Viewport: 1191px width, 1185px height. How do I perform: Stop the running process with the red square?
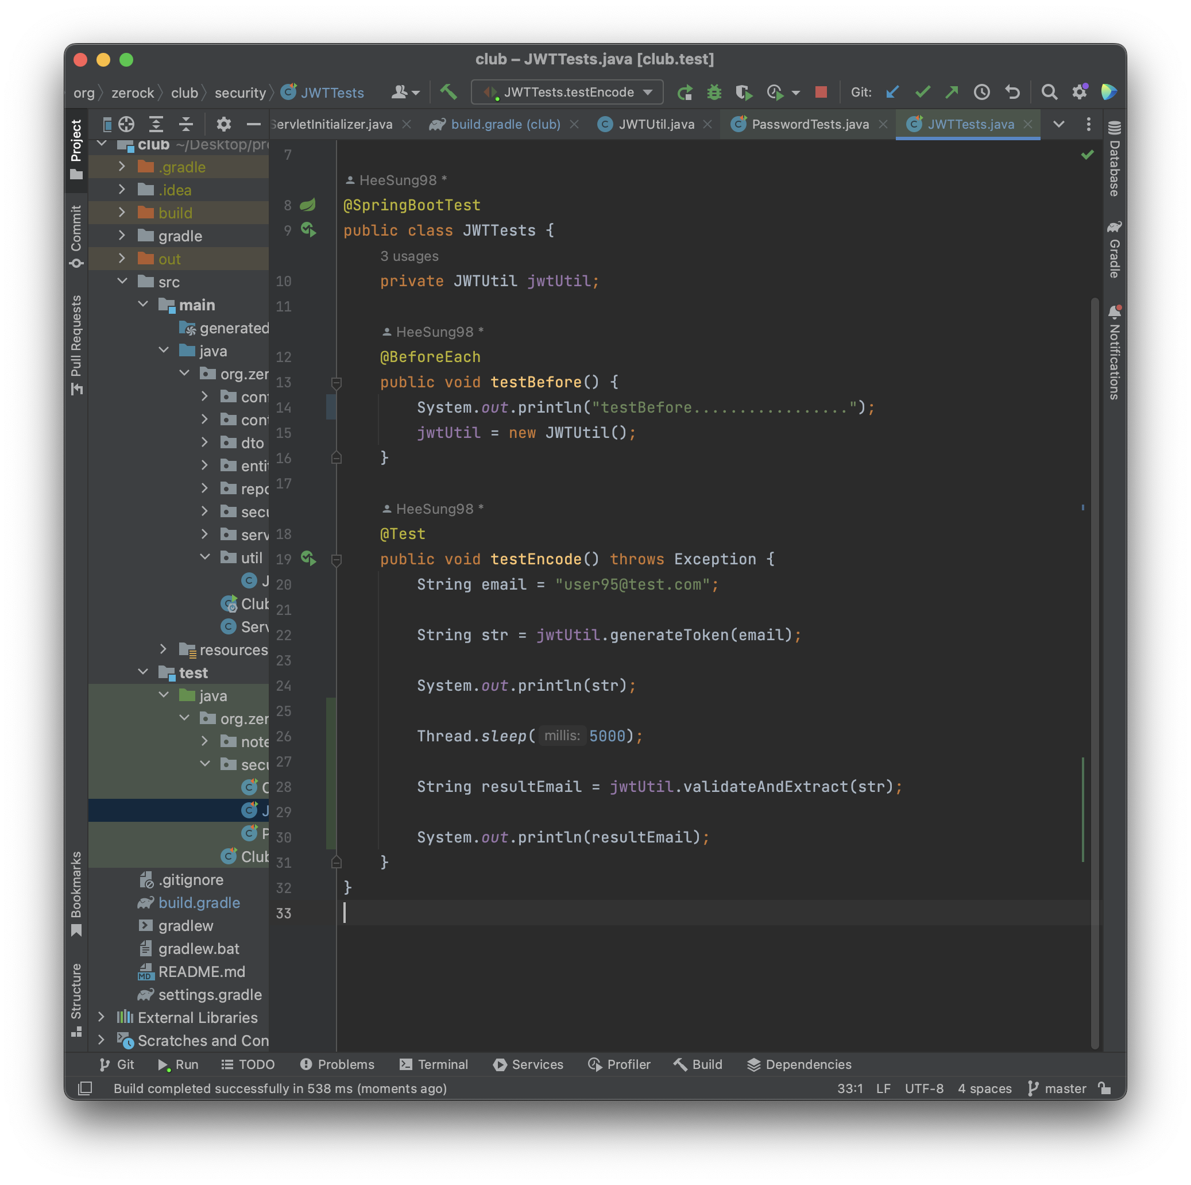click(x=821, y=93)
